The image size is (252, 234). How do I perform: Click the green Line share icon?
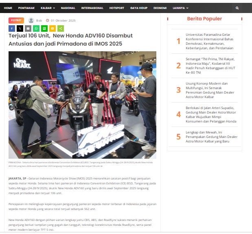click(44, 28)
